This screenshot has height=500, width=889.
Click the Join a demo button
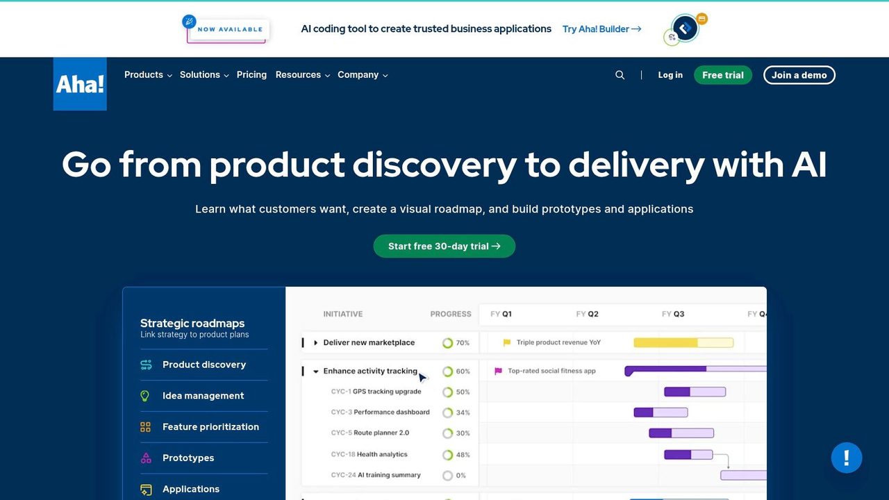(799, 75)
